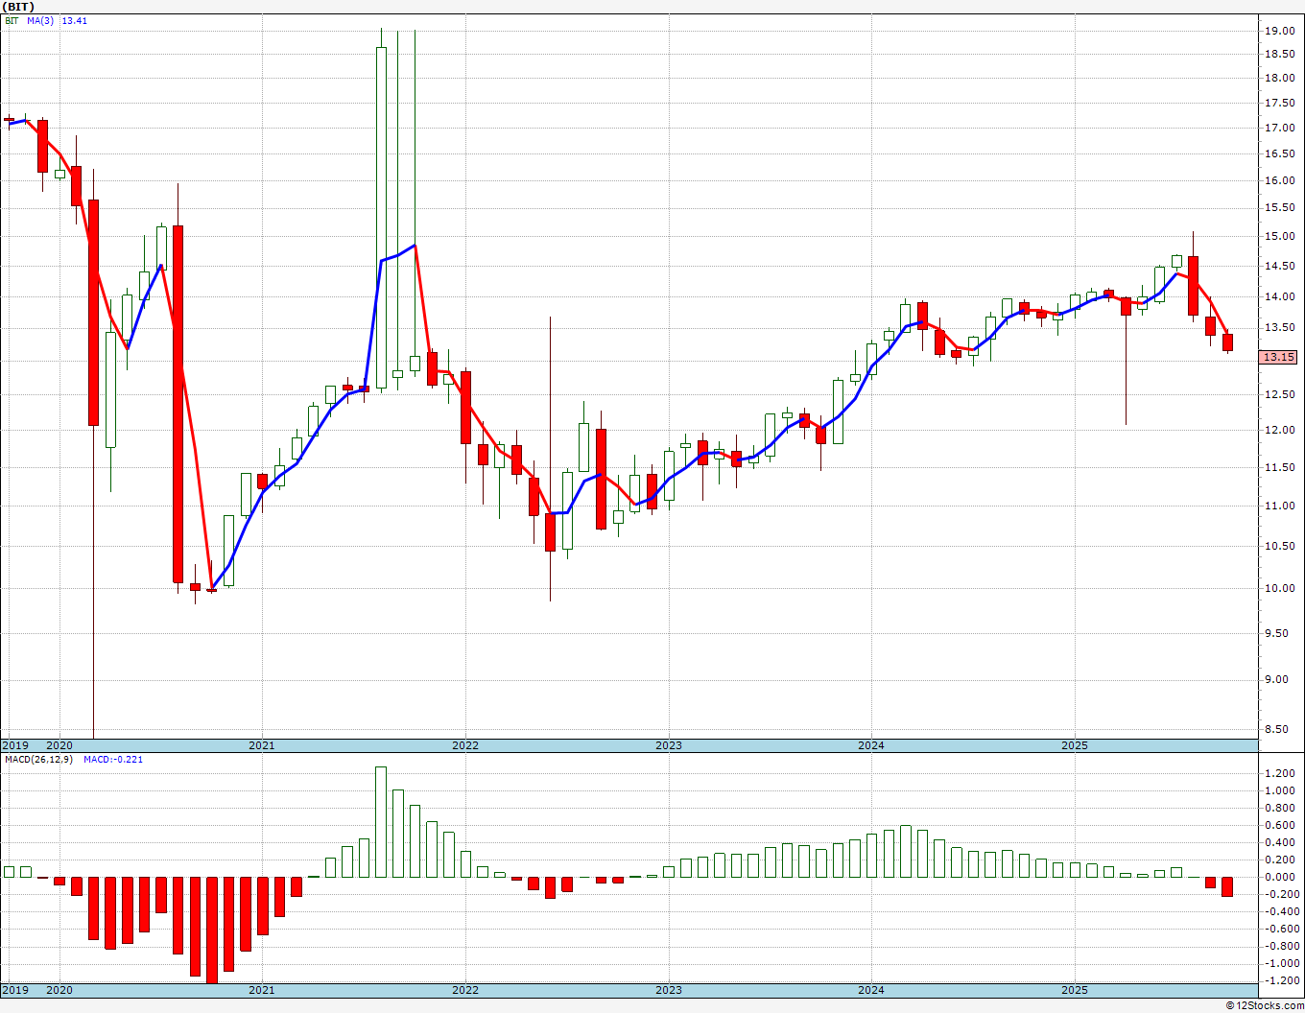Click the current price tag 13.15
This screenshot has height=1013, width=1305.
coord(1278,357)
